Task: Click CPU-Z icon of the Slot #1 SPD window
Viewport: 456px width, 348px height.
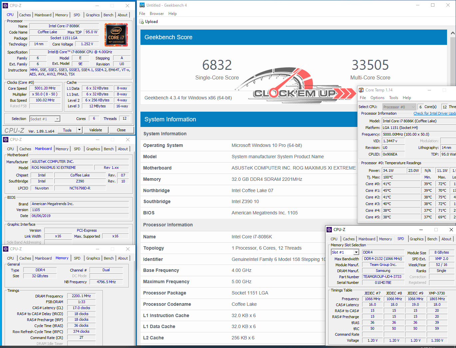Action: [x=329, y=230]
